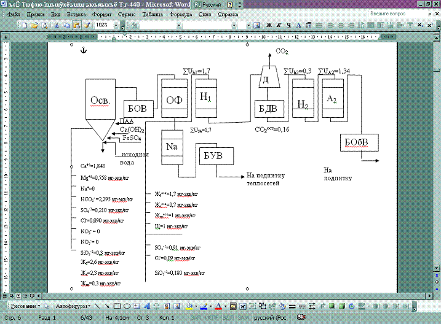This screenshot has width=441, height=324.
Task: Click the RU Русский language bar button
Action: 209,4
